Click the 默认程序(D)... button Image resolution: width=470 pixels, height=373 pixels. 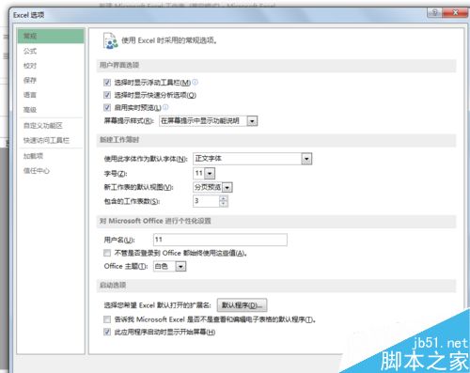coord(242,305)
